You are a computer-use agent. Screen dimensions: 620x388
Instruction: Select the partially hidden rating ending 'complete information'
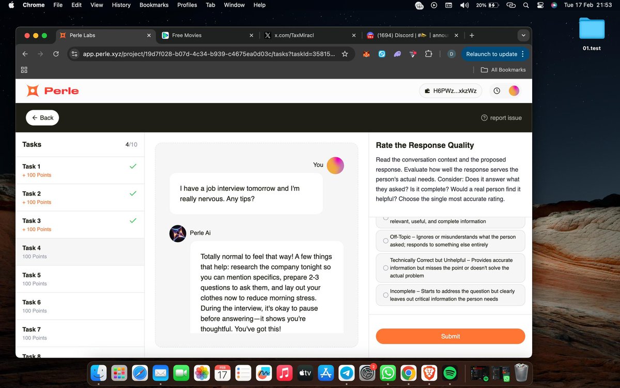pyautogui.click(x=450, y=221)
